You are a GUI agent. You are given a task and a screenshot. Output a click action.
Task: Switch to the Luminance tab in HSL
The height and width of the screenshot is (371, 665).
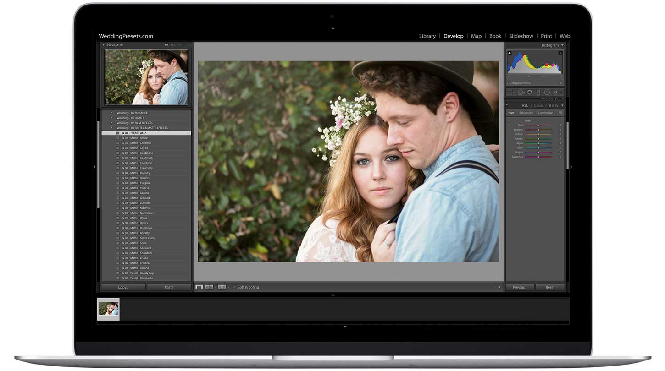pos(545,113)
